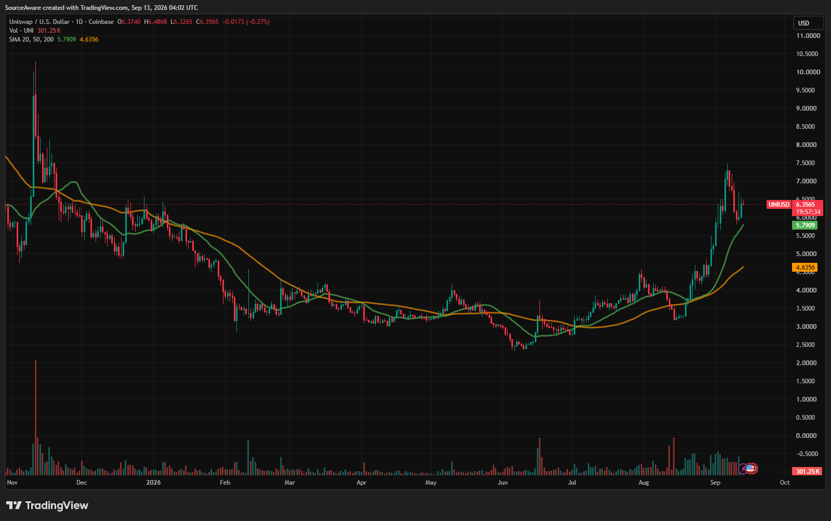
Task: Click the May label on the time axis
Action: 431,483
